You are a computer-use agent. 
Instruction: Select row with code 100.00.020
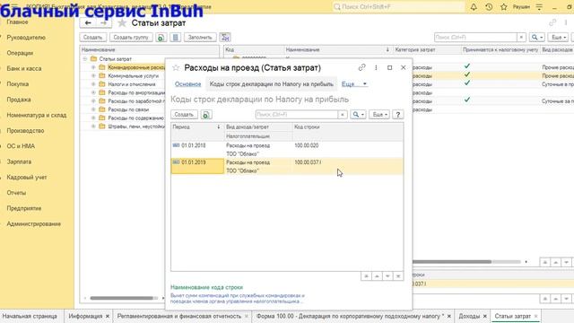[287, 150]
